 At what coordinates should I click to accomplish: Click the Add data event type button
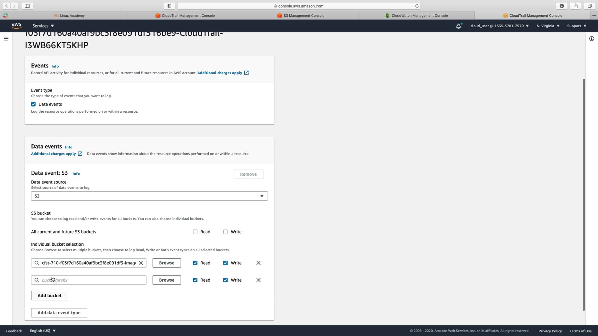[x=59, y=313]
